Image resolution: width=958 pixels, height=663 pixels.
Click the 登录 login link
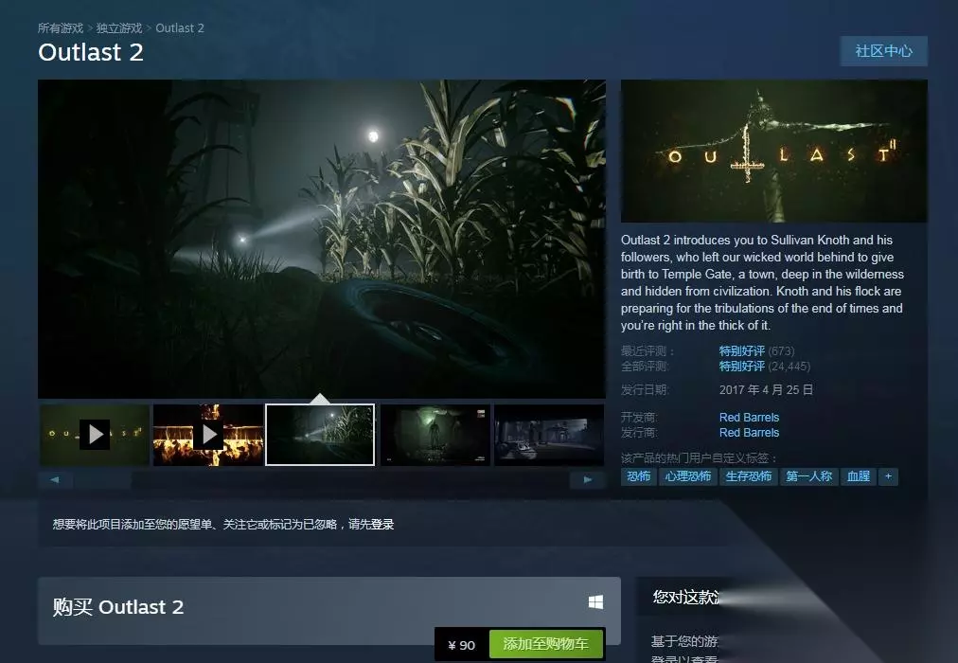point(382,525)
